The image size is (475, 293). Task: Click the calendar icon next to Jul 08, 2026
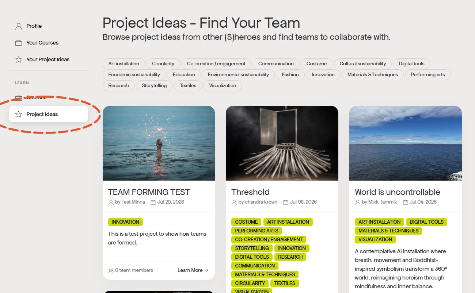(286, 202)
